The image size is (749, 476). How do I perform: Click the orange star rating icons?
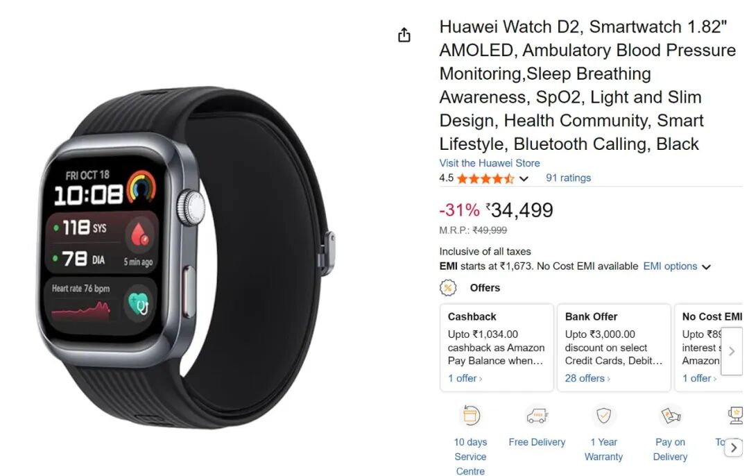pyautogui.click(x=485, y=178)
